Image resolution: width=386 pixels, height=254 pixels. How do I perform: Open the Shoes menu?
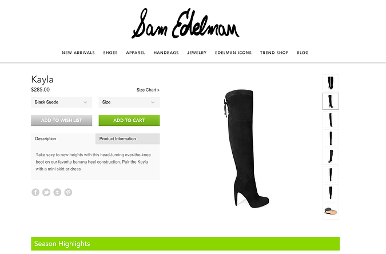point(110,53)
